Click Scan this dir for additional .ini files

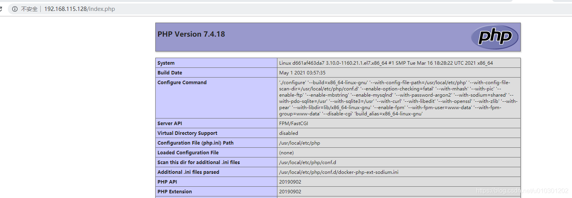point(199,163)
